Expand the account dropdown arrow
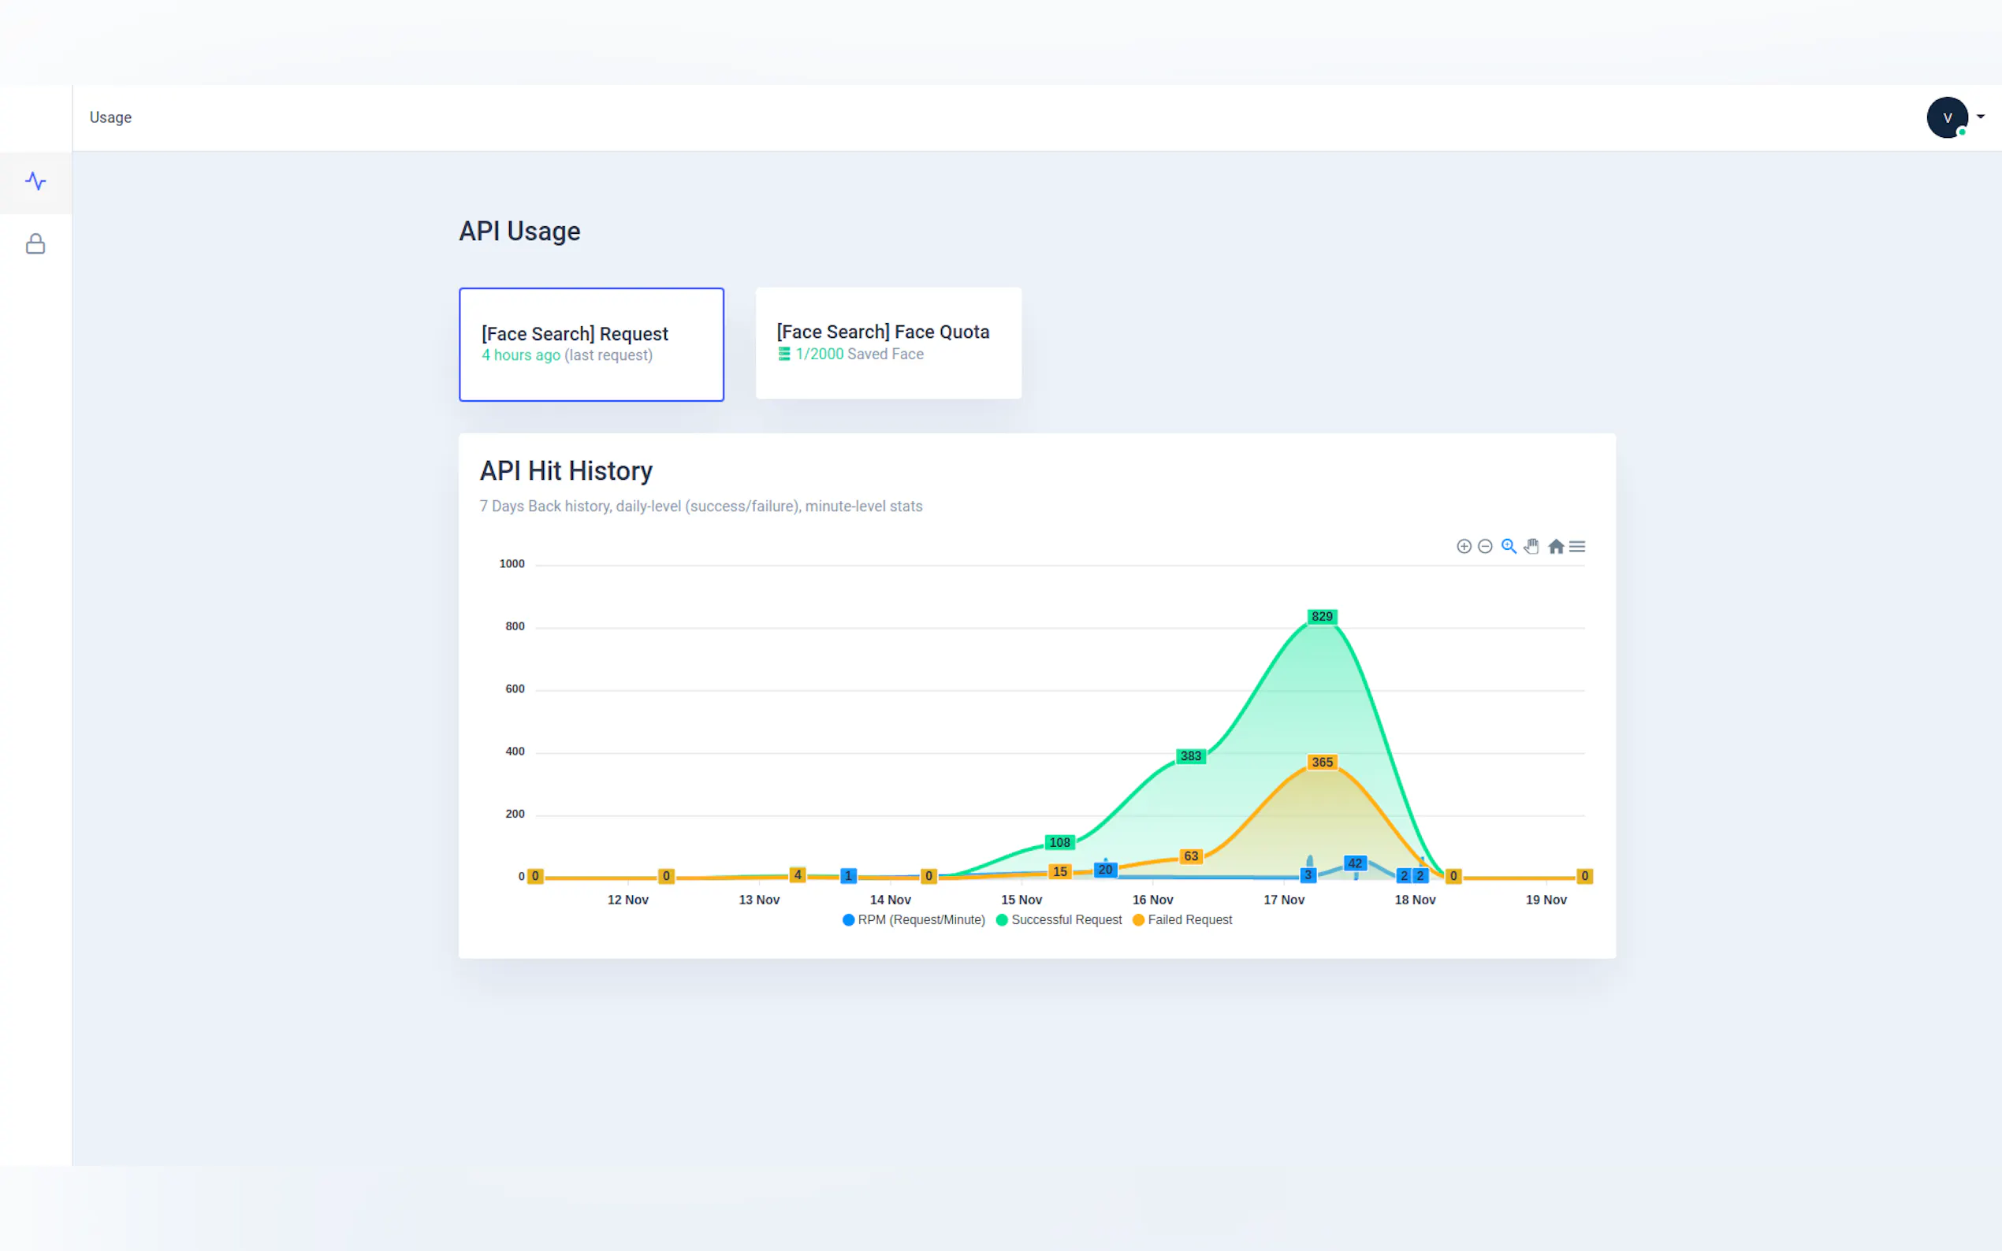The width and height of the screenshot is (2002, 1251). point(1981,117)
